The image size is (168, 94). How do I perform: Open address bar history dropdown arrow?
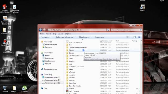[105, 30]
